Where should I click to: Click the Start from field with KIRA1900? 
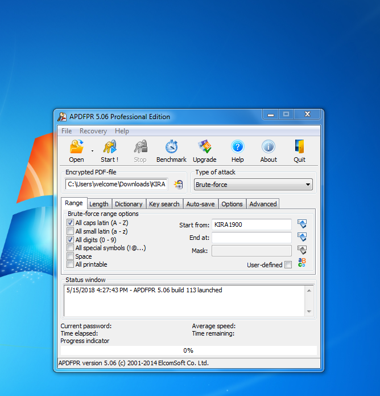(x=251, y=224)
